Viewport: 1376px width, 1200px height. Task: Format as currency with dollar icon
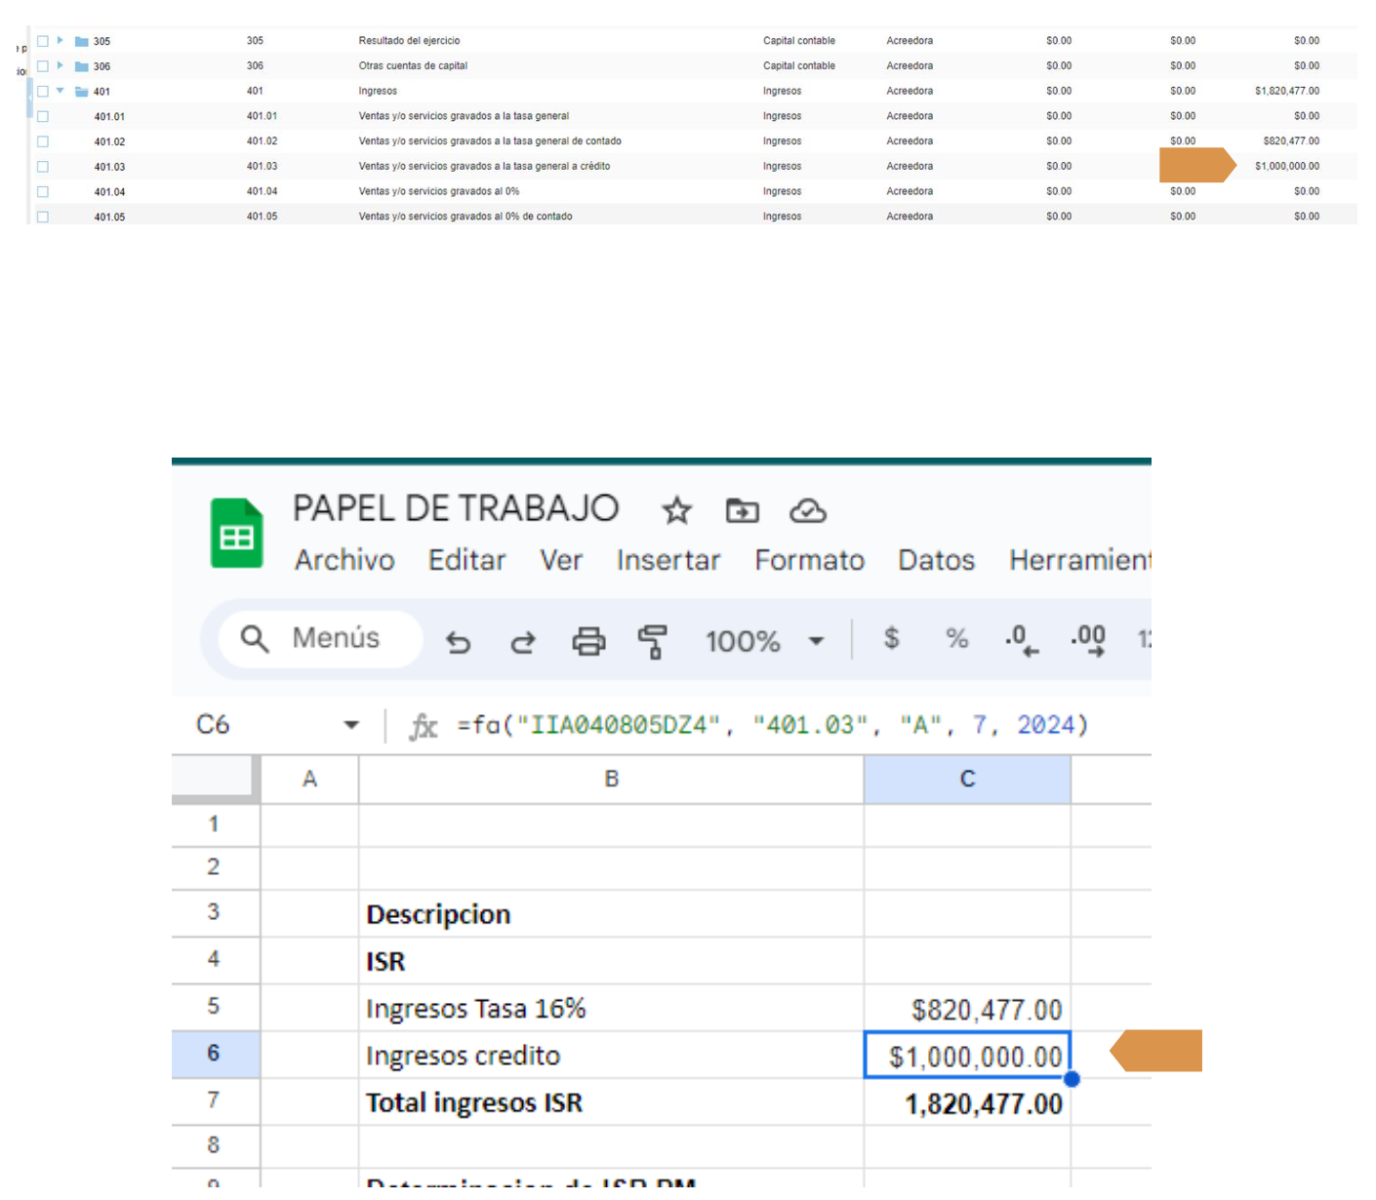[x=891, y=639]
